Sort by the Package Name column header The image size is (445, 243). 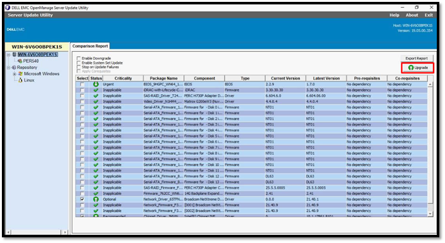[163, 78]
